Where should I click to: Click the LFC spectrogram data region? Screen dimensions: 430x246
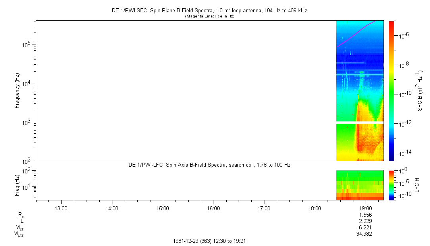pos(360,184)
